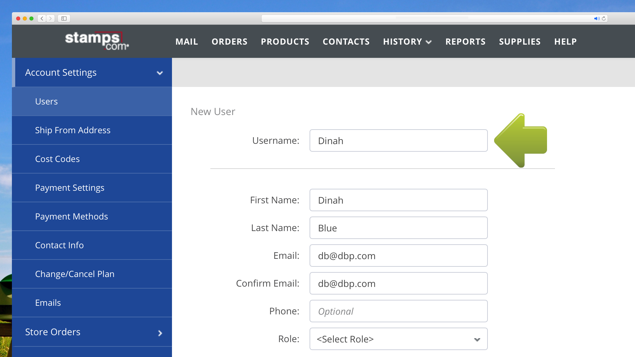Viewport: 635px width, 357px height.
Task: Open the Change/Cancel Plan page
Action: 75,274
